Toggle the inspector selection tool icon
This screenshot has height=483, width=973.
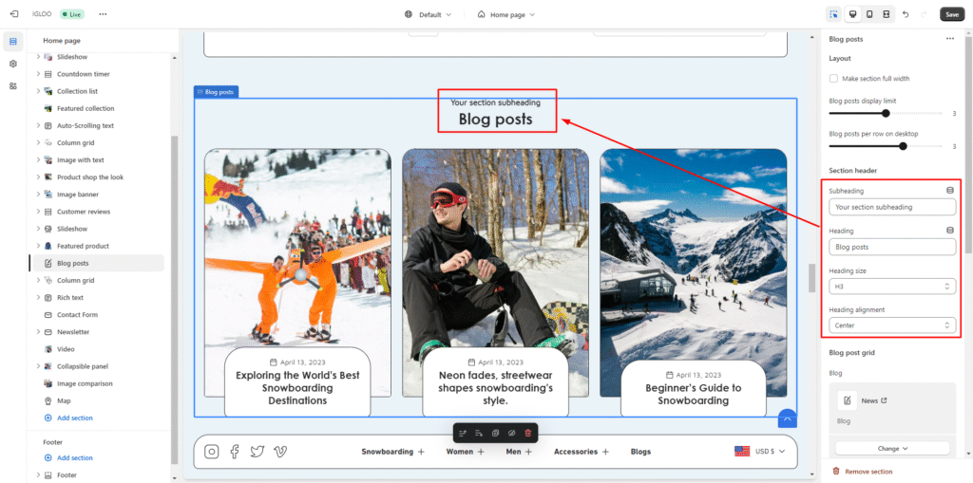coord(833,14)
